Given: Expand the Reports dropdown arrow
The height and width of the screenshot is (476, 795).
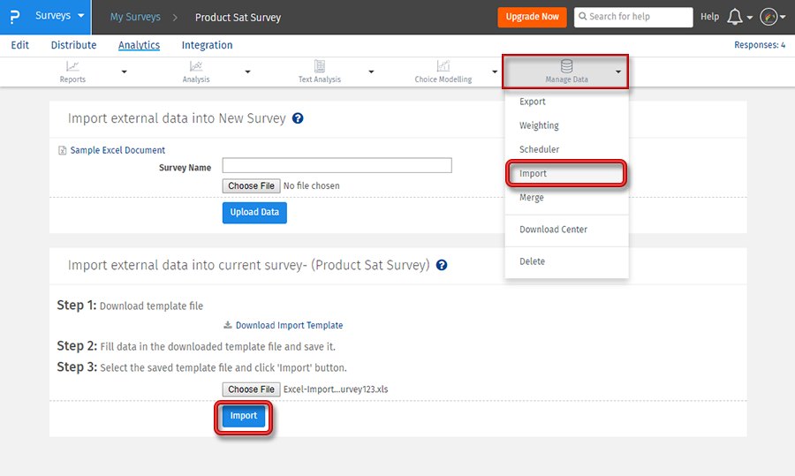Looking at the screenshot, I should point(124,72).
